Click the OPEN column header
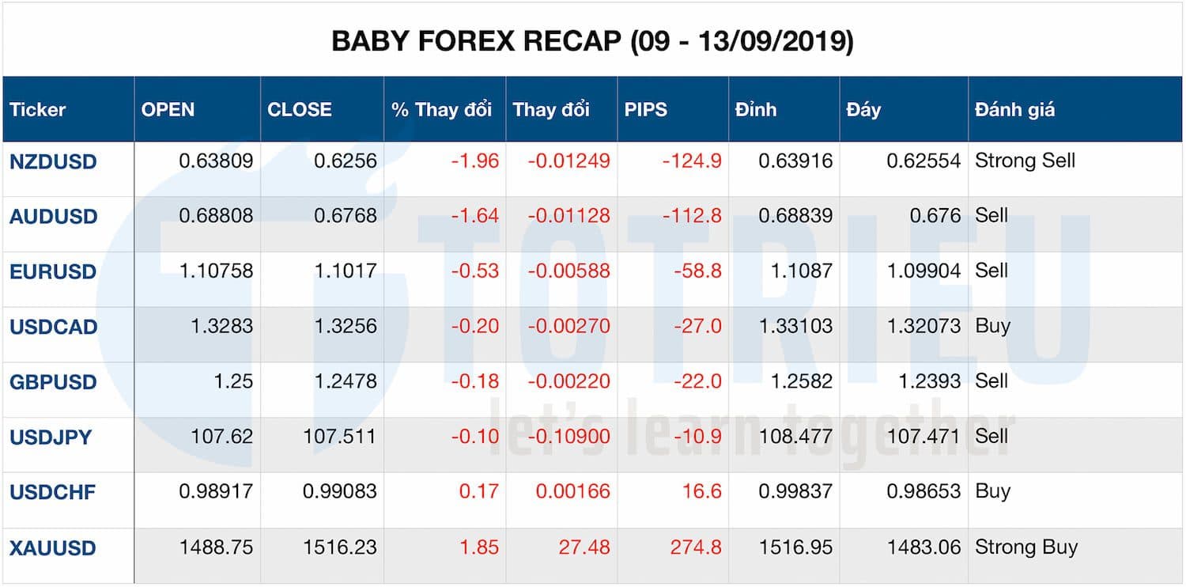Screen dimensions: 1186x587 tap(166, 110)
